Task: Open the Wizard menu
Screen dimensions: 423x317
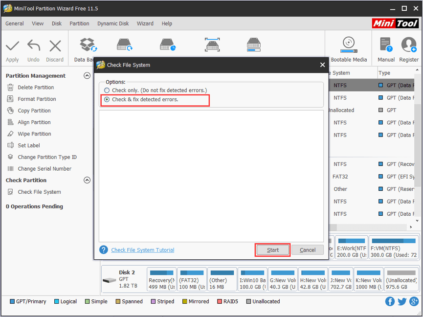Action: click(145, 23)
